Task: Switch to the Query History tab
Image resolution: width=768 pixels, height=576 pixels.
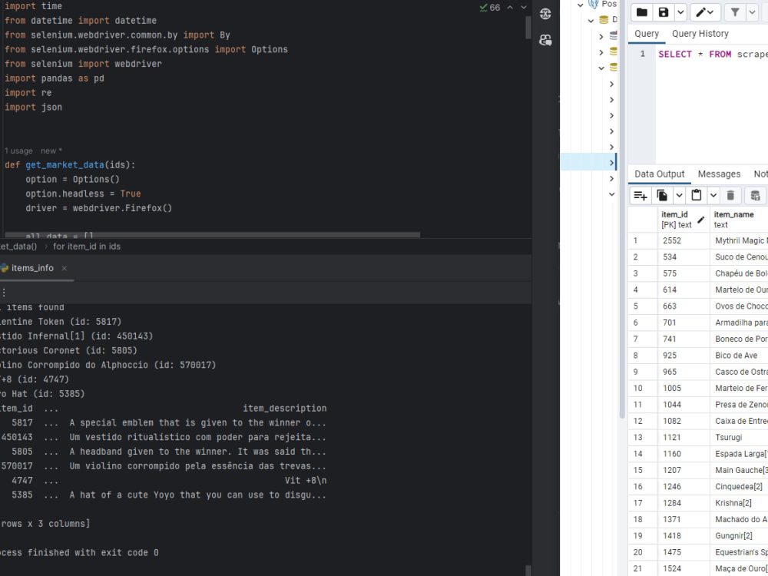Action: (699, 34)
